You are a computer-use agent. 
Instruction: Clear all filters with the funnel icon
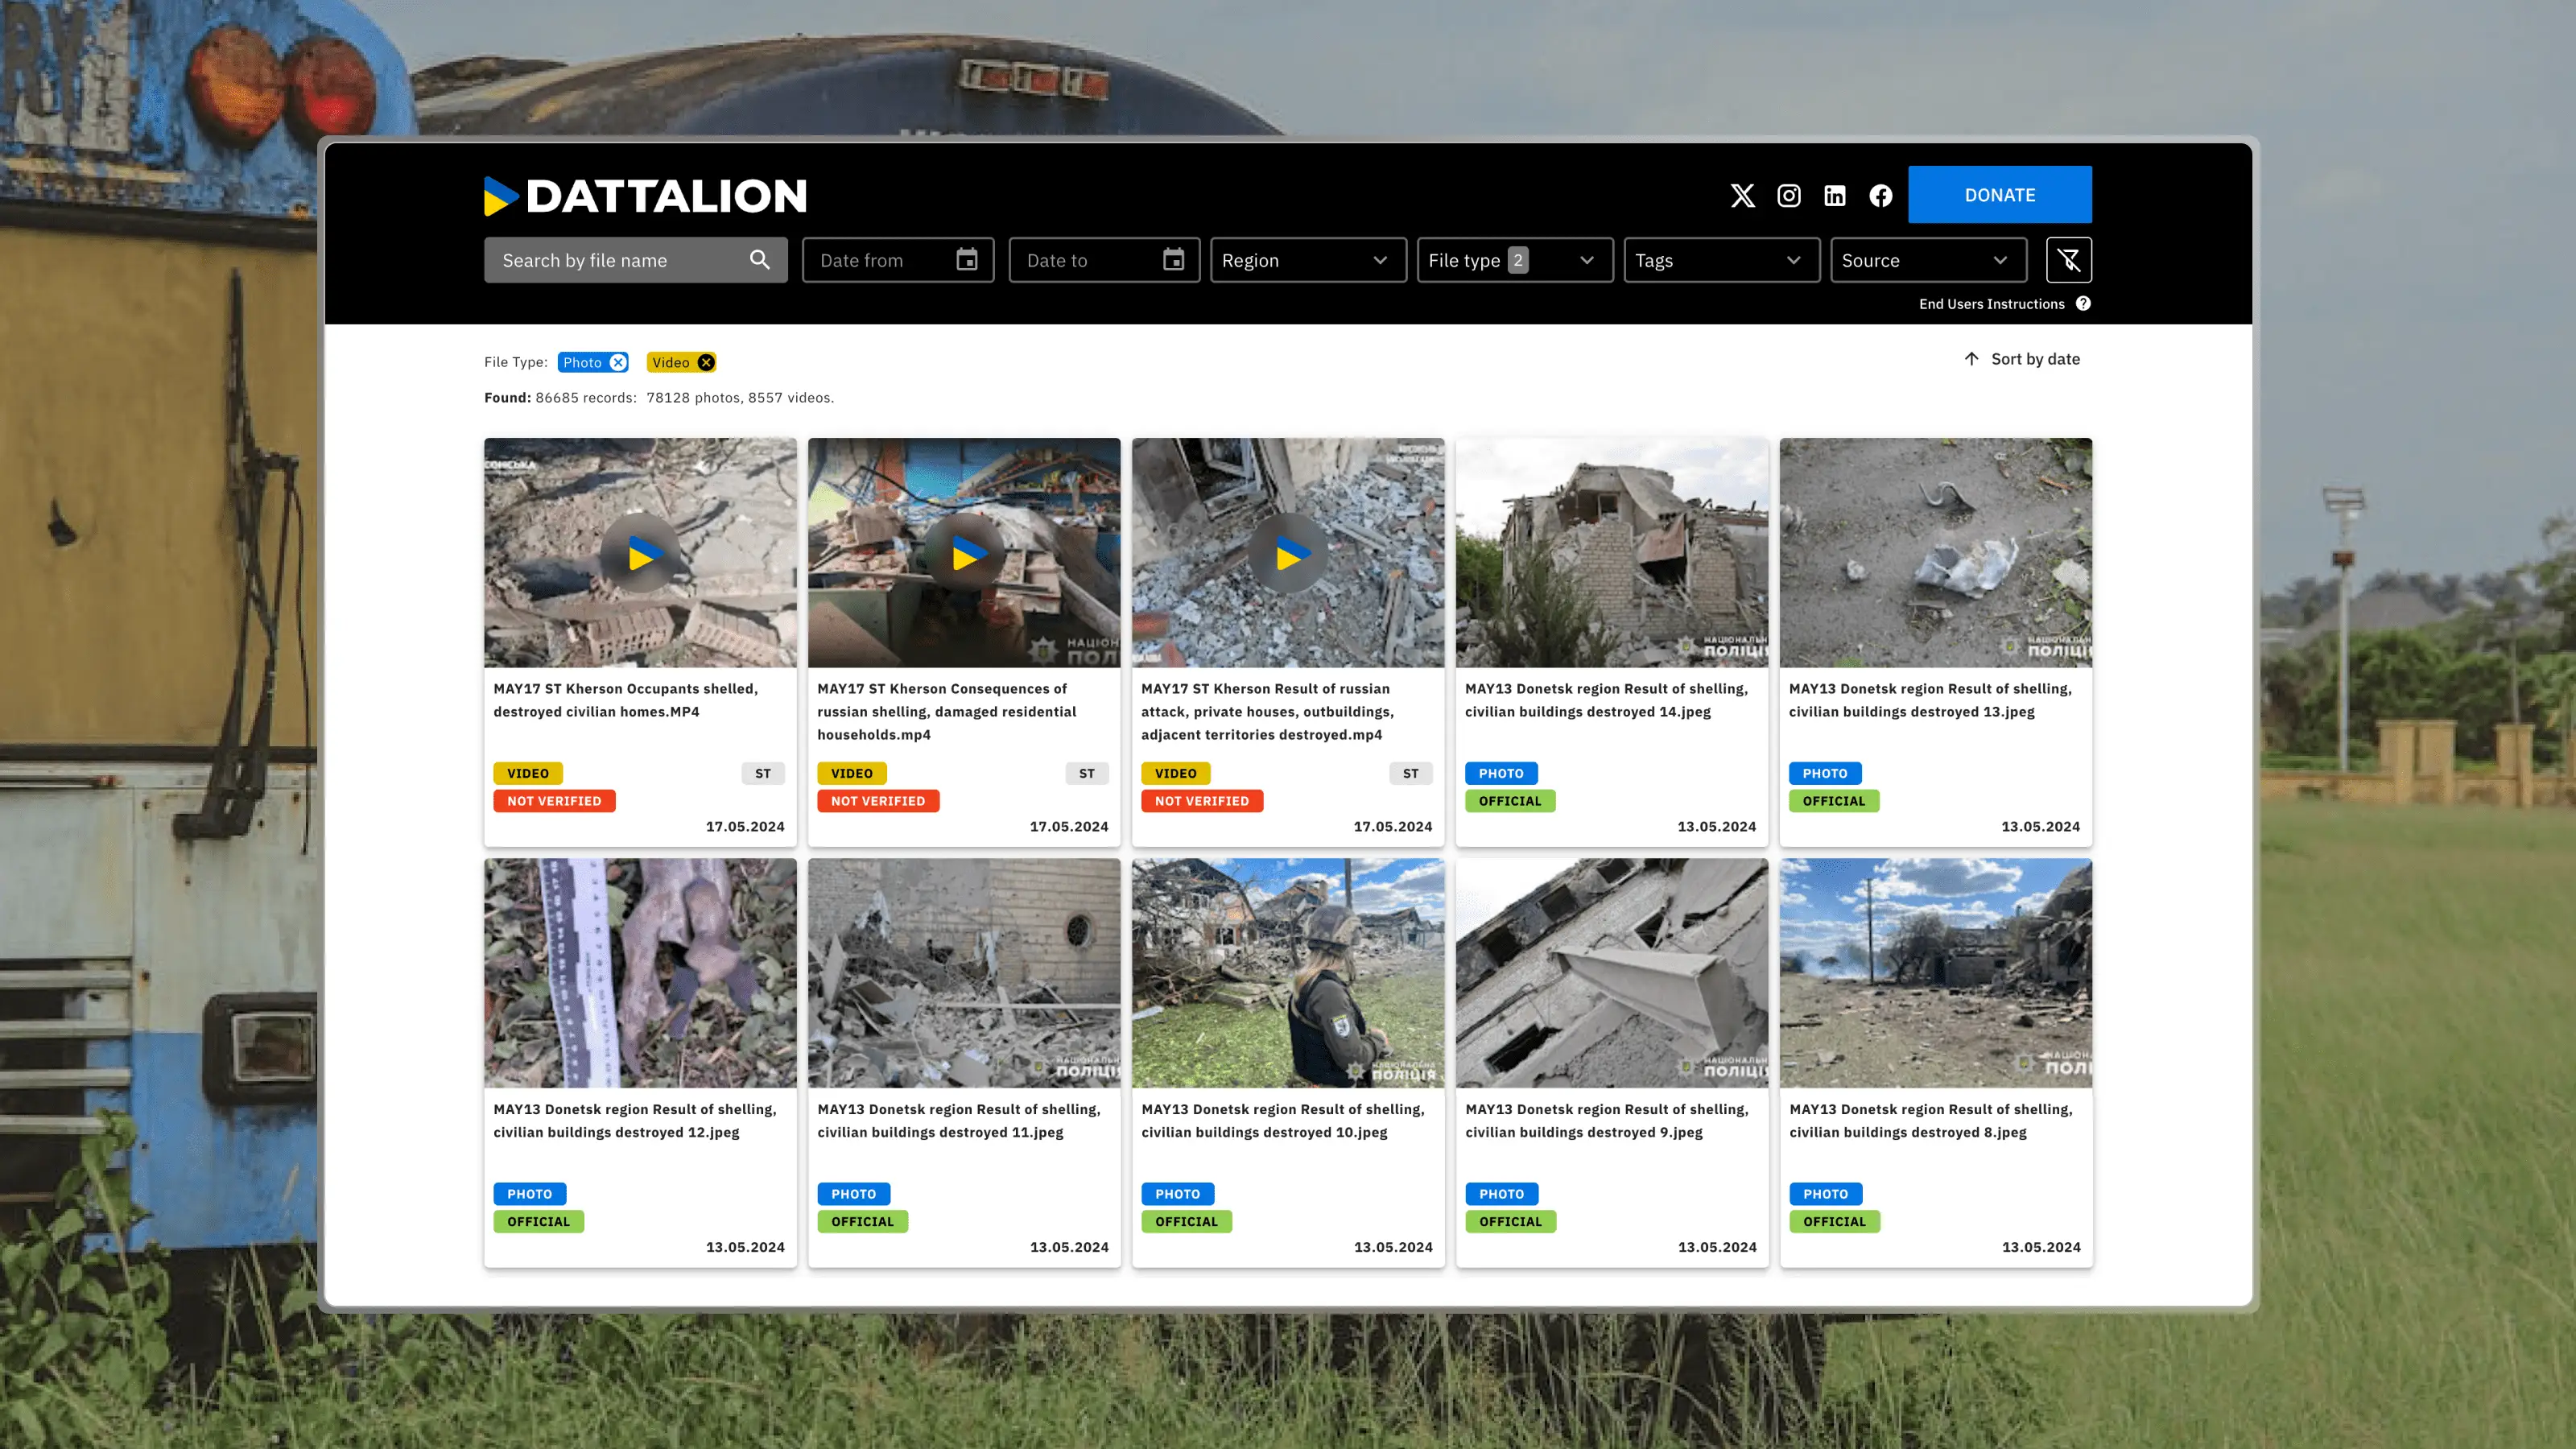[2069, 259]
